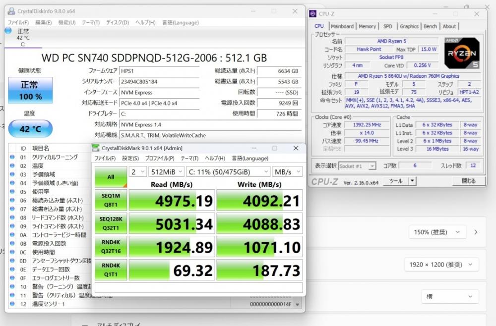Click SEQ1M read result 4975.19

[172, 200]
